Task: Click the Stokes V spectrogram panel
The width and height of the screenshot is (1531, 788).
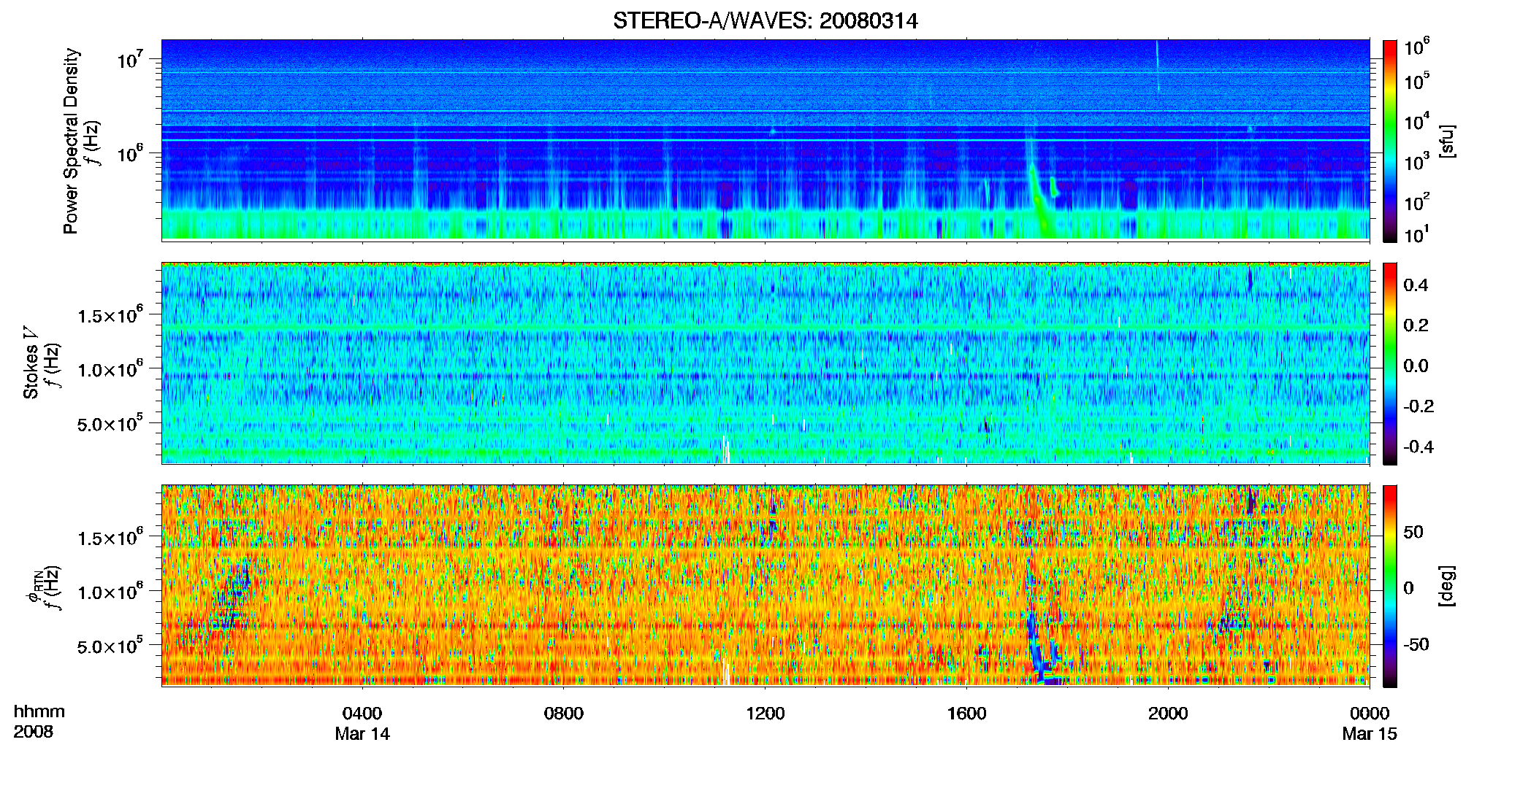Action: coord(765,363)
